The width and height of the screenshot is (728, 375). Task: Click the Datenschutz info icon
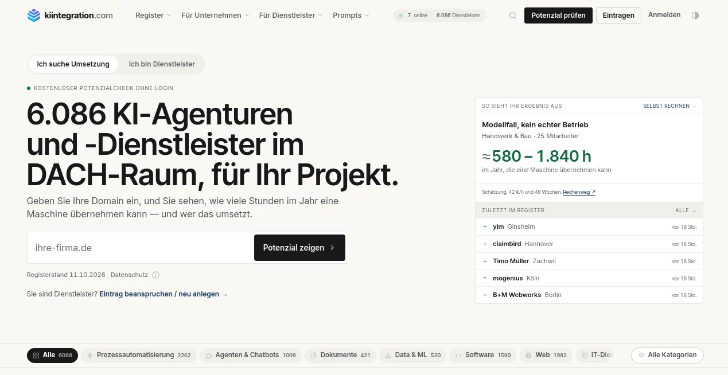155,275
